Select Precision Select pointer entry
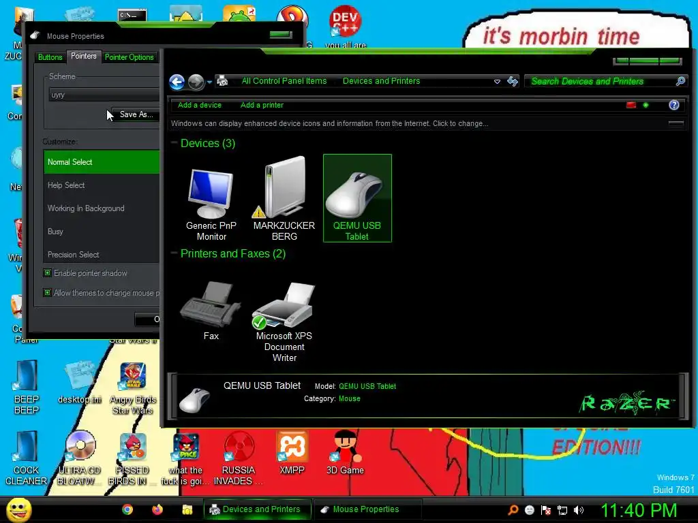Image resolution: width=698 pixels, height=523 pixels. pyautogui.click(x=102, y=255)
